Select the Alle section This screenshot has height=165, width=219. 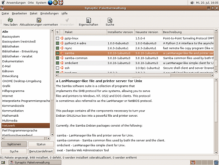[x=26, y=32]
